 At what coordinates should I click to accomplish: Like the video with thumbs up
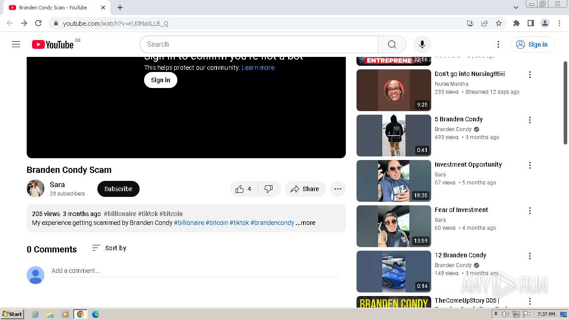click(244, 189)
